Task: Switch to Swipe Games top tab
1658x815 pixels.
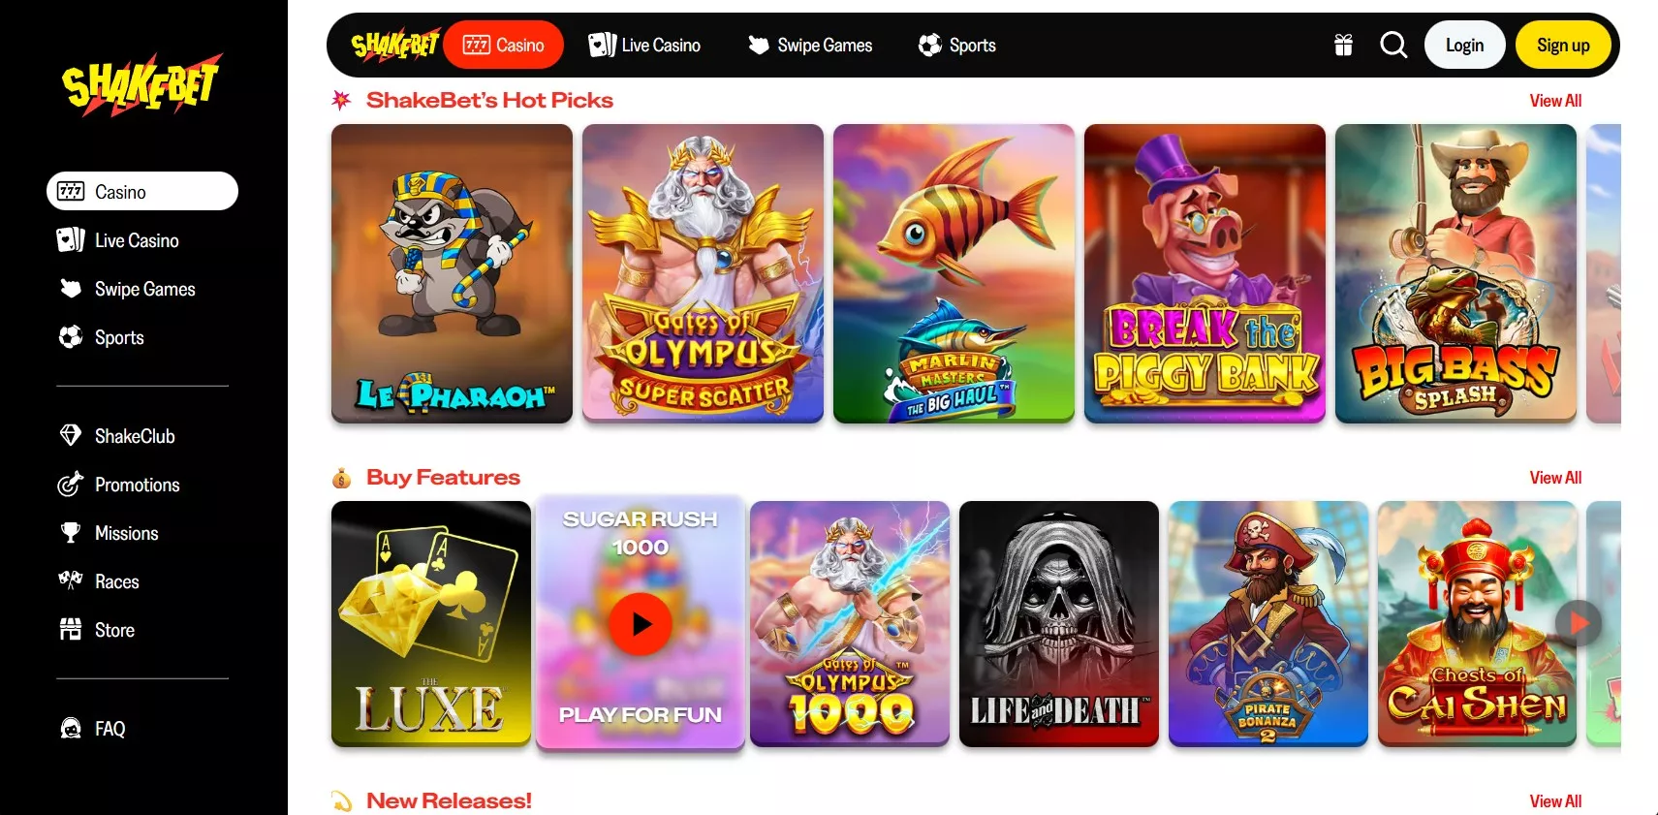Action: pyautogui.click(x=810, y=46)
